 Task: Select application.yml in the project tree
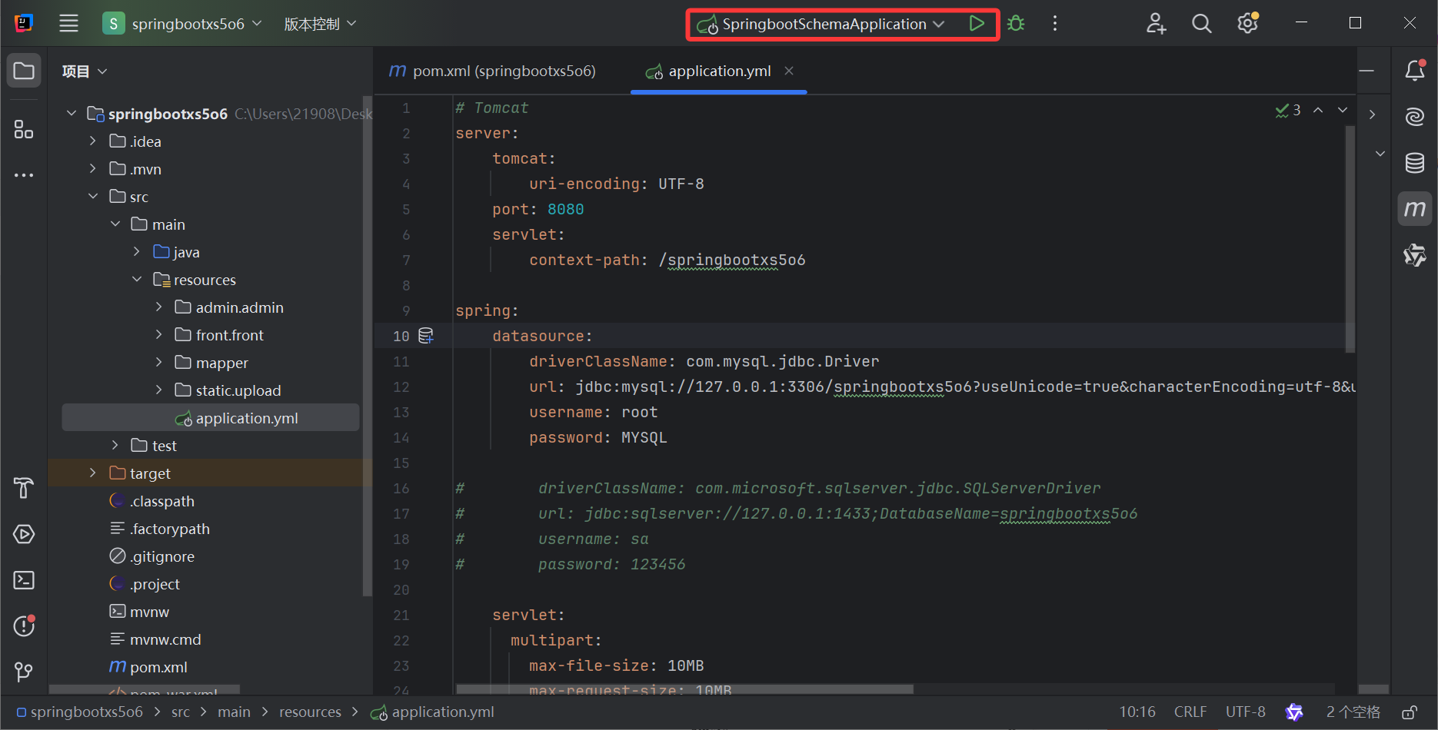coord(246,417)
